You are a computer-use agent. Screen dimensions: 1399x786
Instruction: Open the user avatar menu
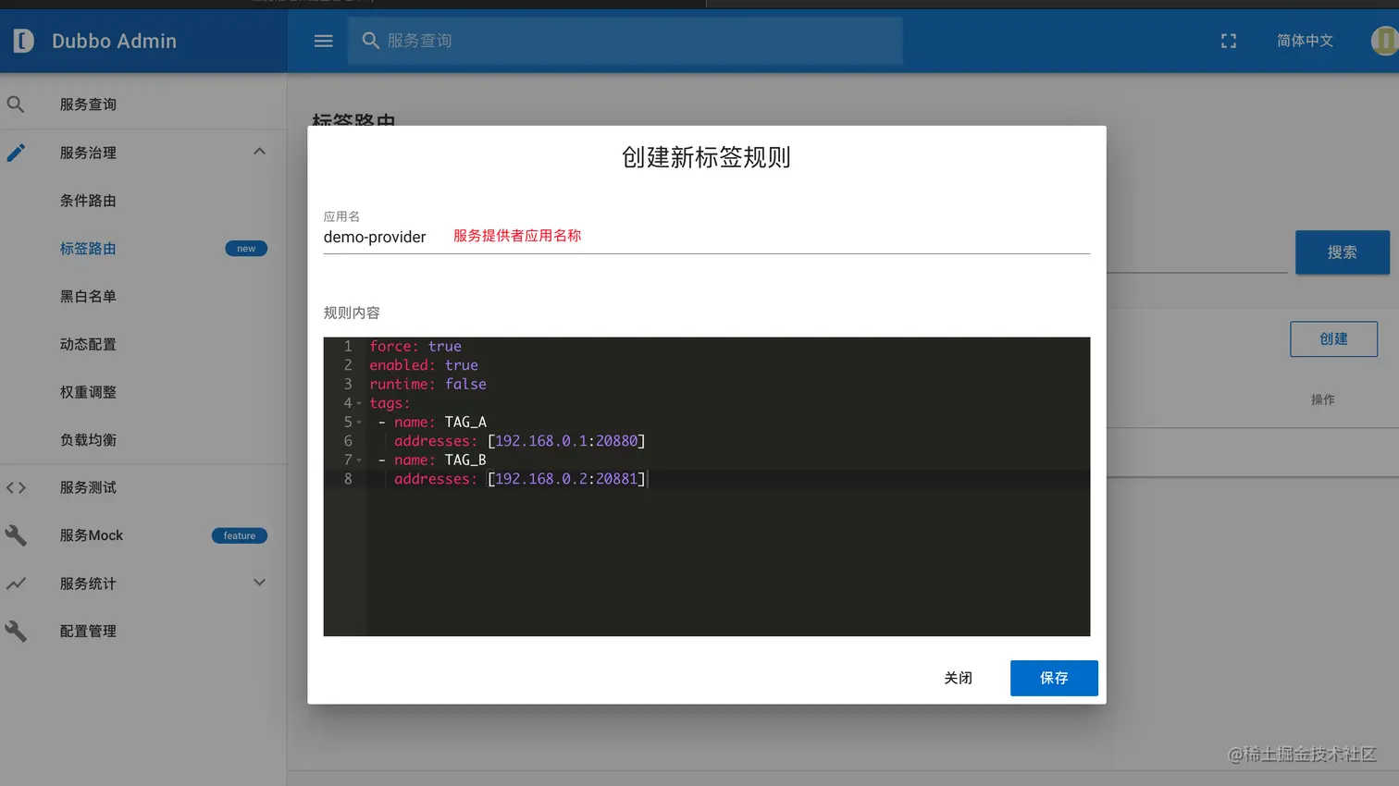click(x=1384, y=41)
